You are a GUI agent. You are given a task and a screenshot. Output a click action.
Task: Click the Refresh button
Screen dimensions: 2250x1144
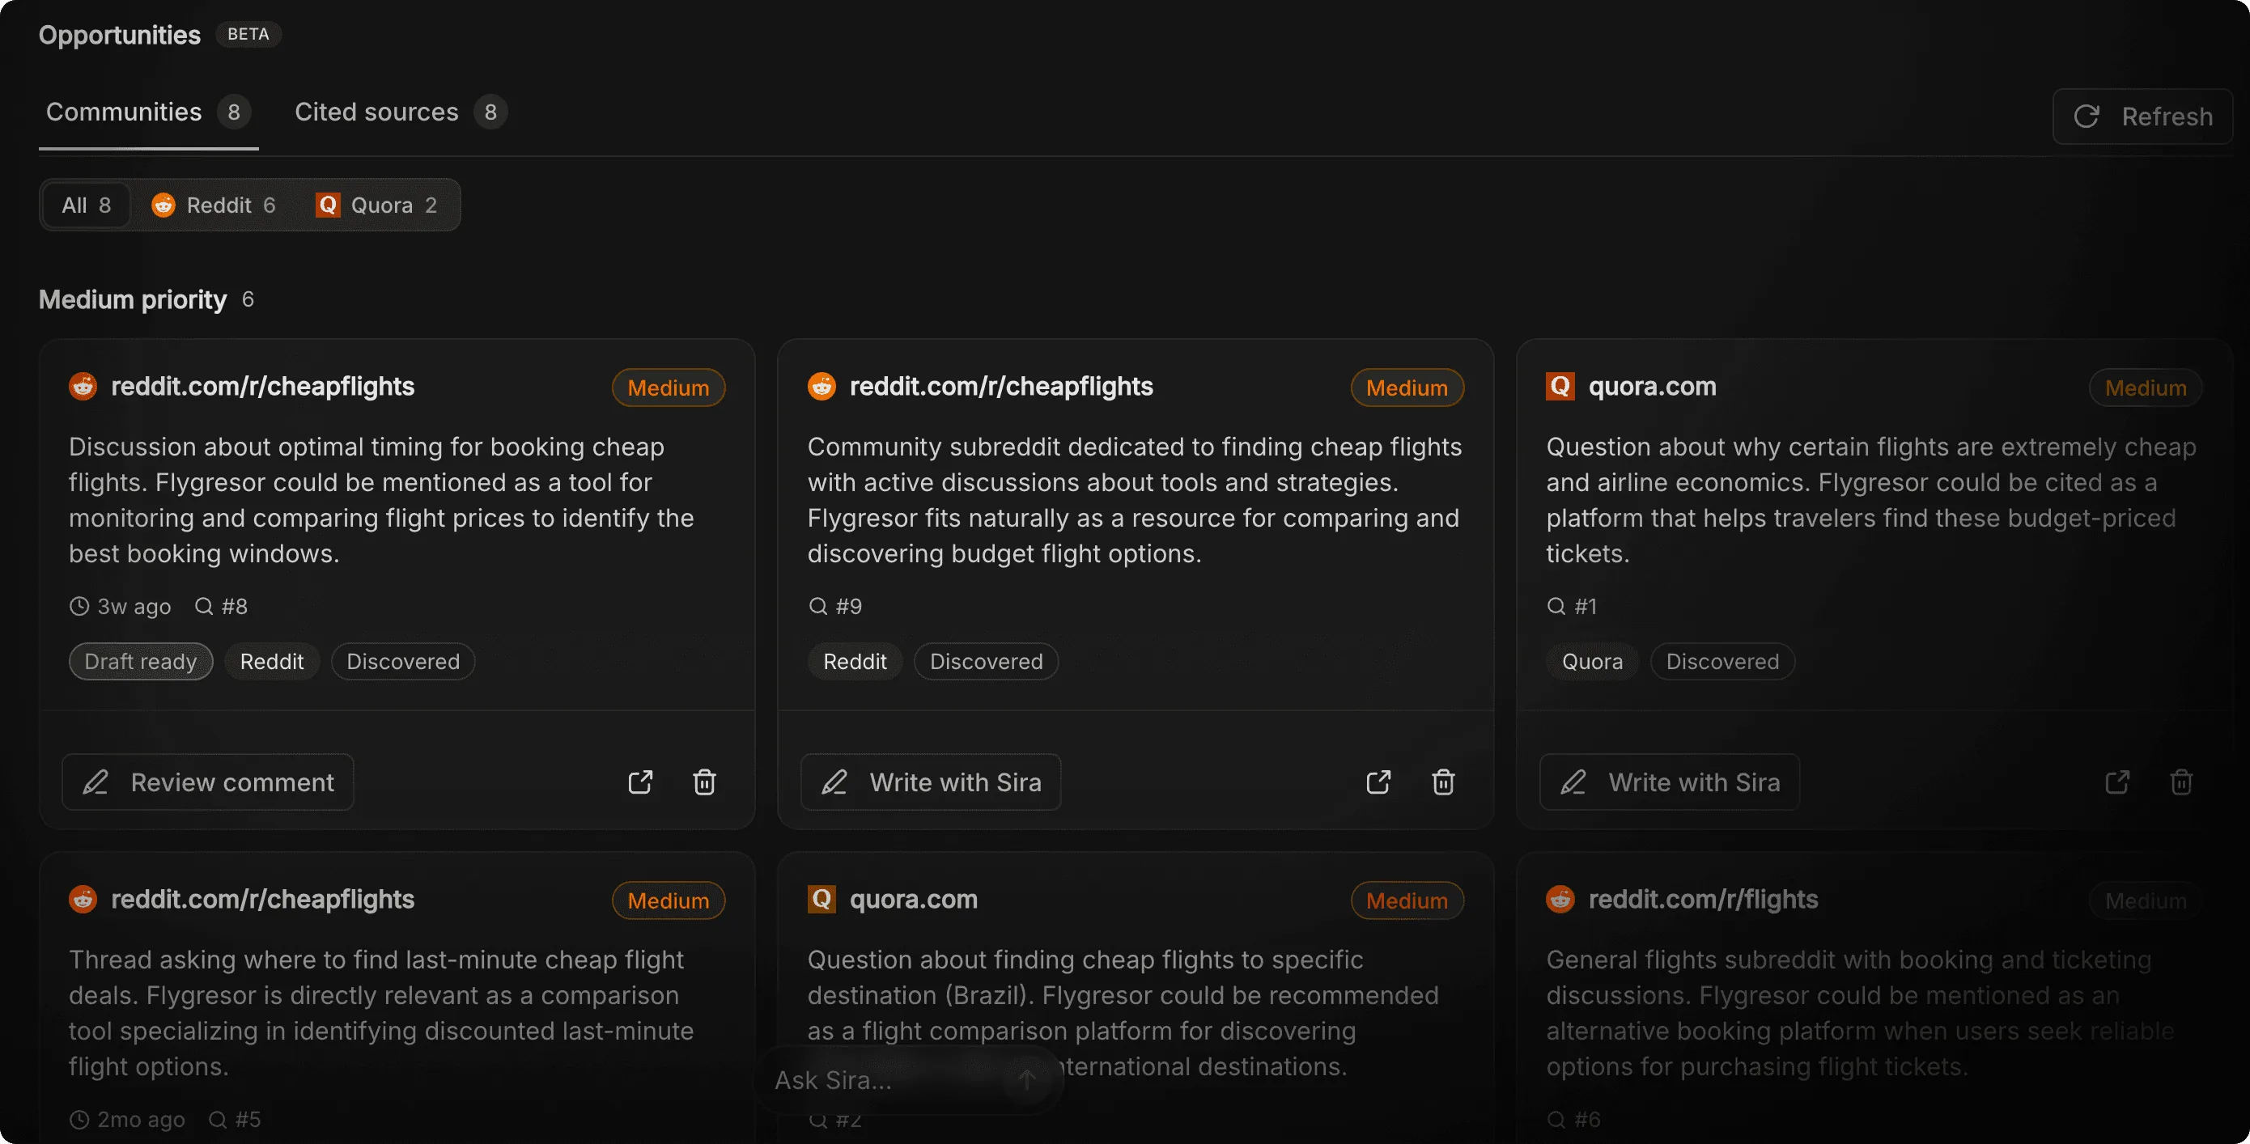pos(2142,117)
